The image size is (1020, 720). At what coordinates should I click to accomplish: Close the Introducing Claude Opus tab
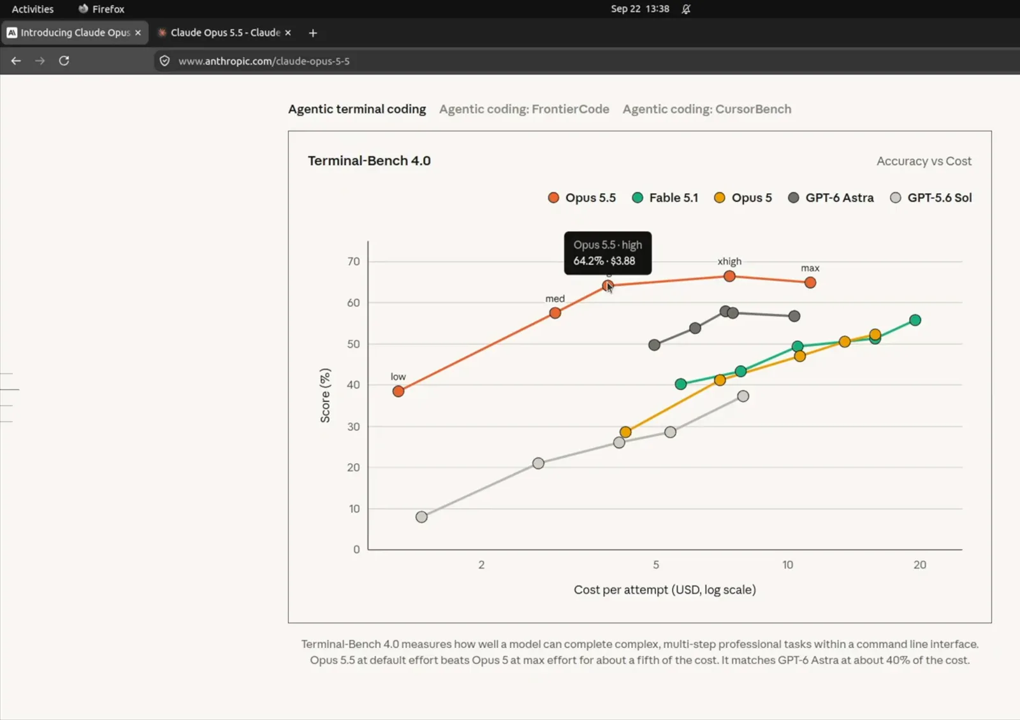[x=138, y=32]
